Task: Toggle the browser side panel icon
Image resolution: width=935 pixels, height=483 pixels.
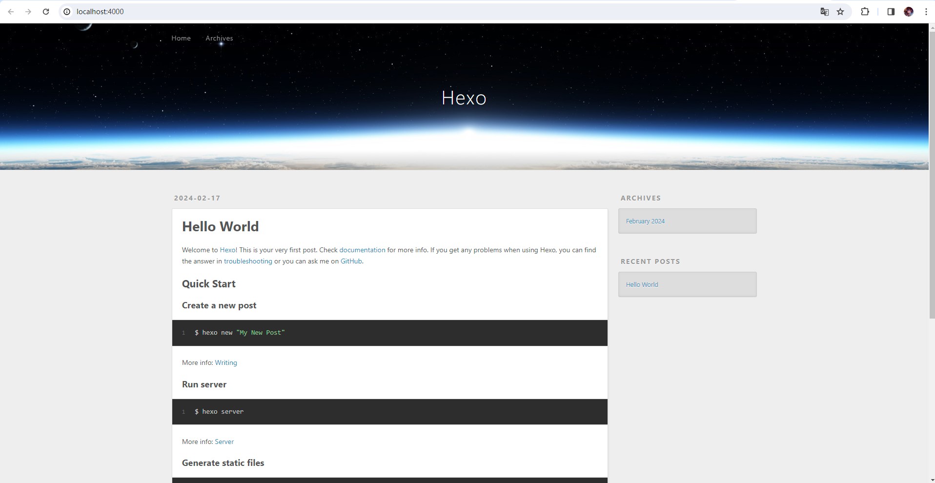Action: coord(891,12)
